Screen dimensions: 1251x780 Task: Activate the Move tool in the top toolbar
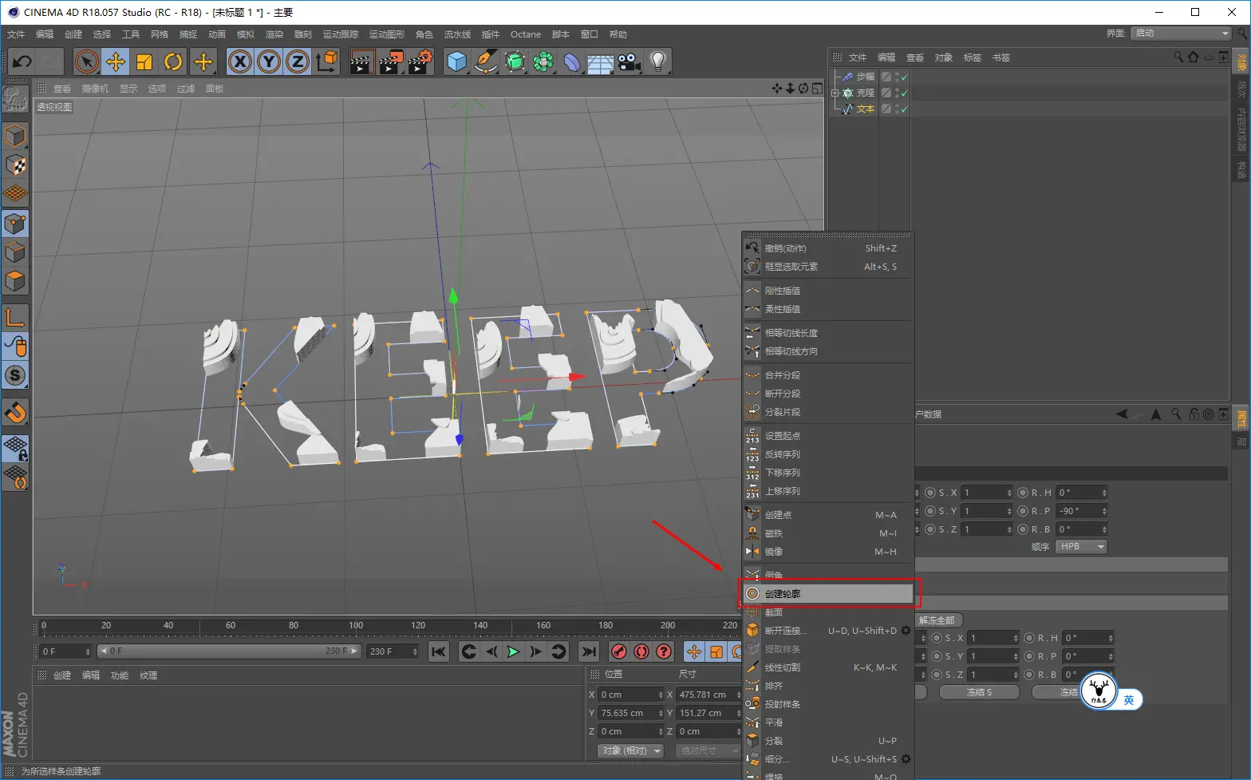pyautogui.click(x=116, y=61)
